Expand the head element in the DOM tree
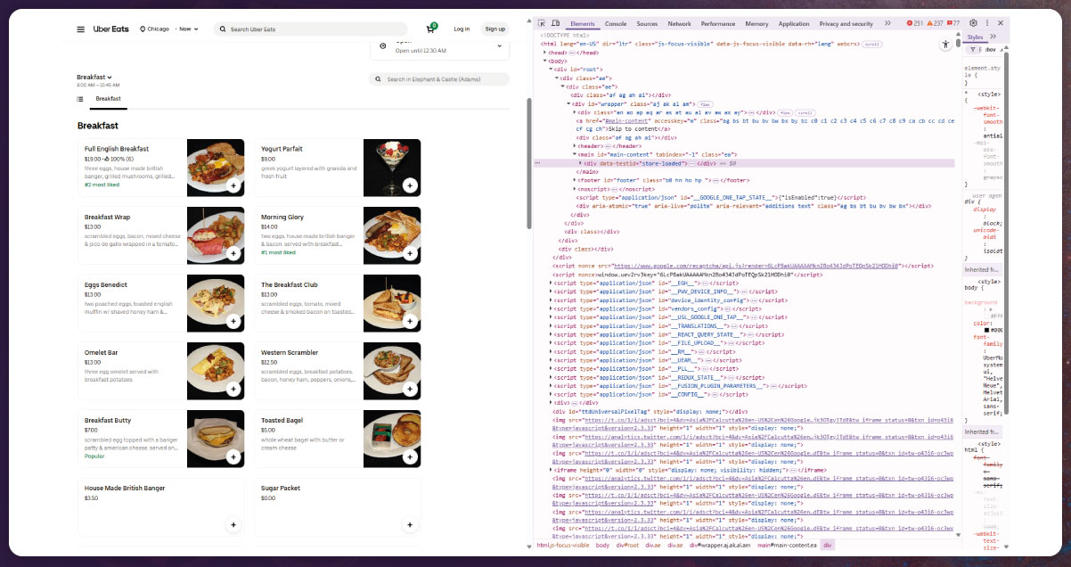Screen dimensions: 1071x567 (x=544, y=53)
